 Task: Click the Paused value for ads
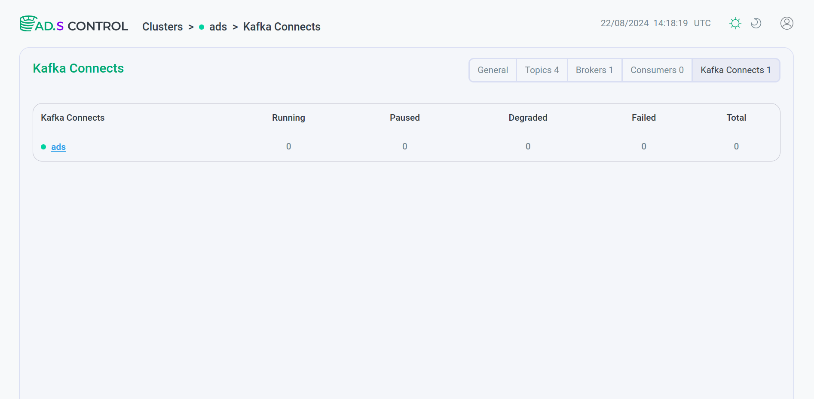coord(405,146)
